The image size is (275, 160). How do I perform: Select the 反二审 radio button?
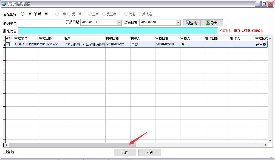[69, 14]
